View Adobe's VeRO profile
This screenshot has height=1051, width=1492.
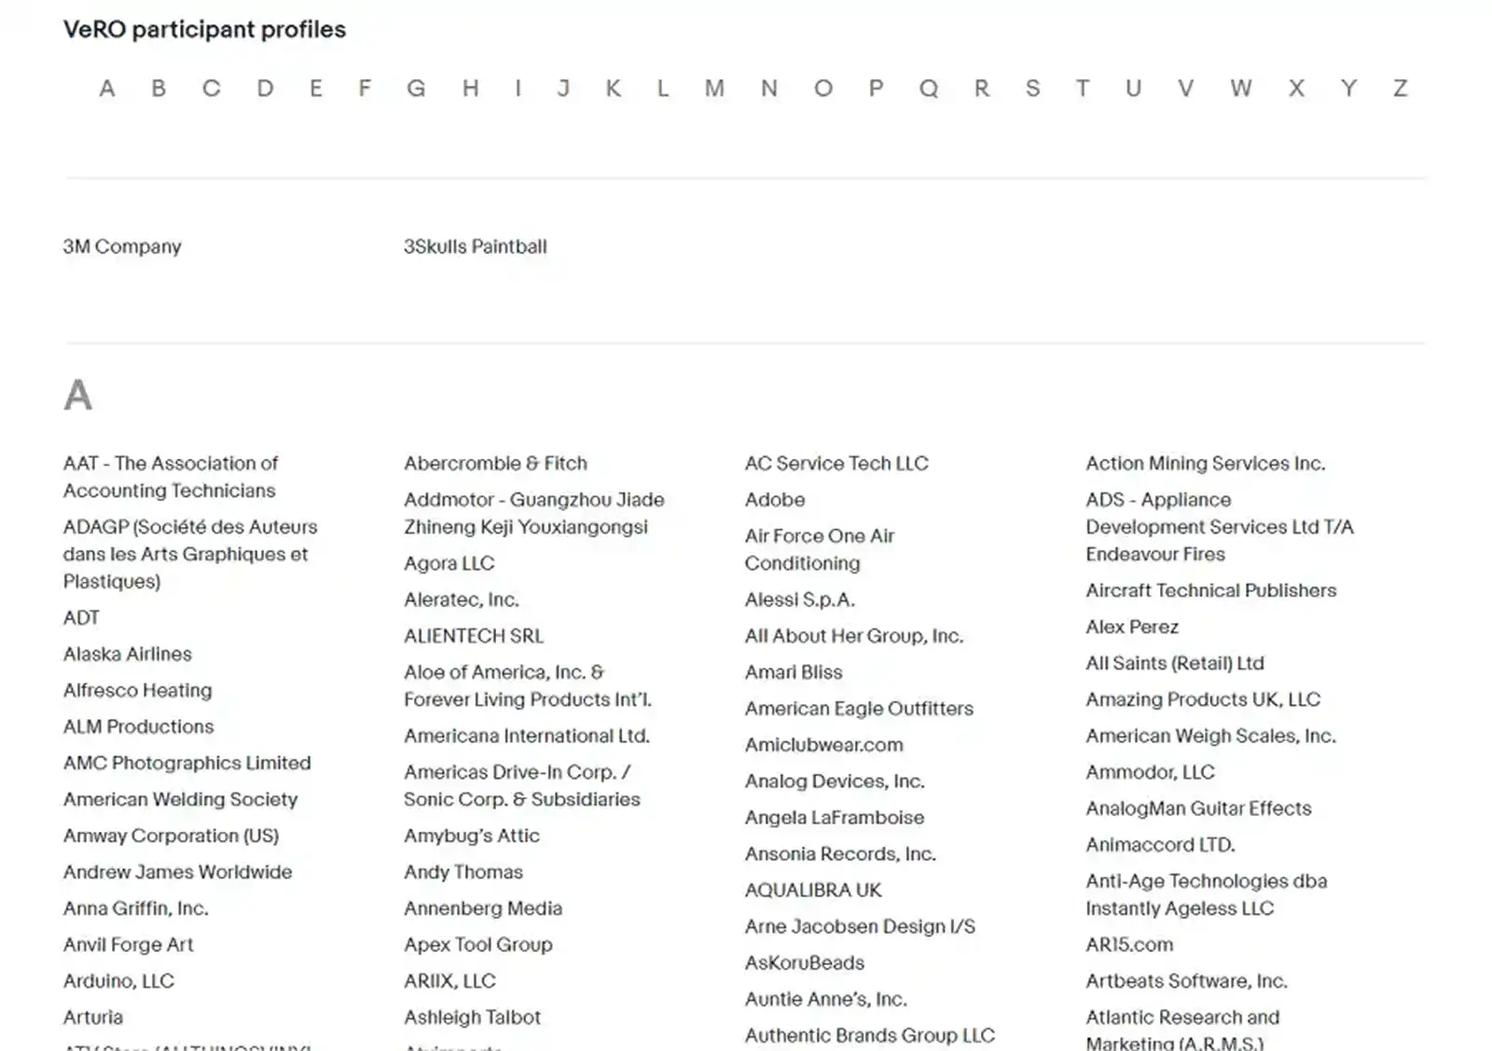pyautogui.click(x=774, y=500)
